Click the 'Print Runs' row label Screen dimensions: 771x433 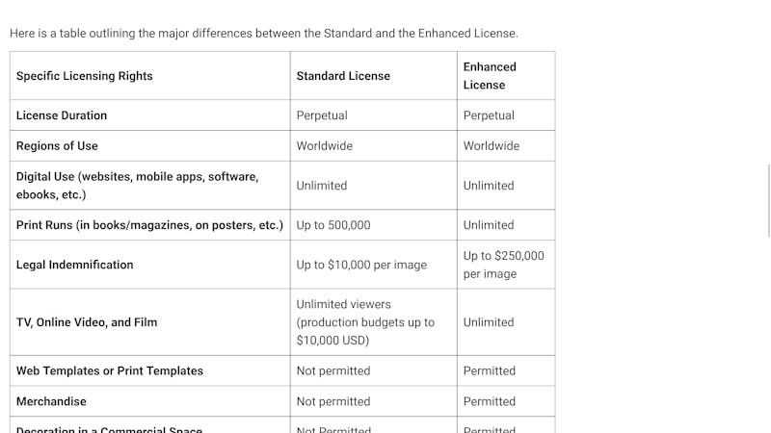tap(149, 225)
